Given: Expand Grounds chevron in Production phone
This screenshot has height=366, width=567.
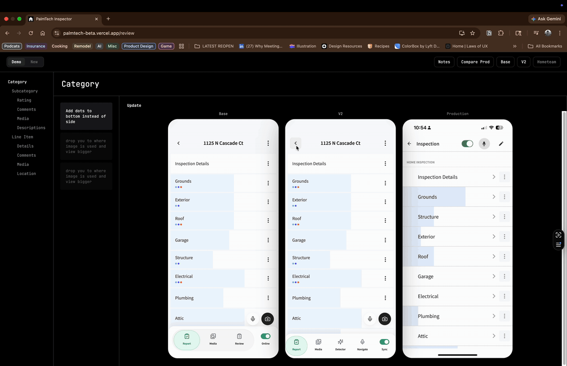Looking at the screenshot, I should 494,197.
